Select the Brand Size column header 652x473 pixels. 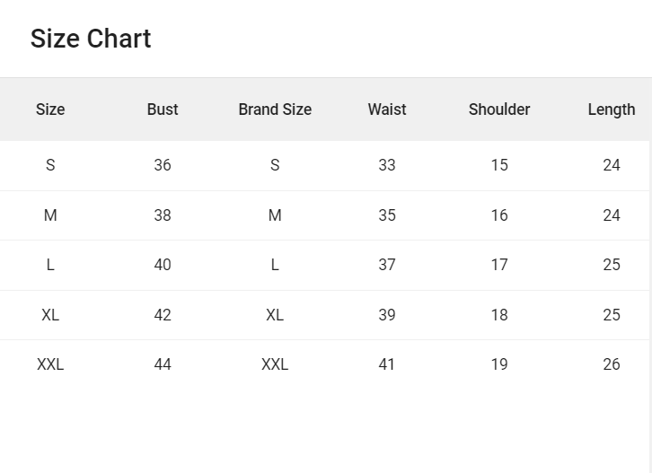click(275, 109)
